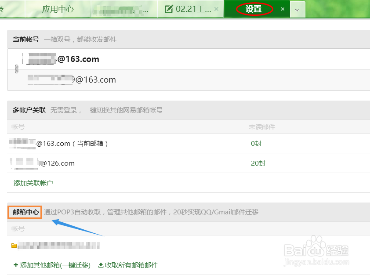
Task: Click the download icon for 收取所有邮箱邮件
Action: tap(101, 265)
